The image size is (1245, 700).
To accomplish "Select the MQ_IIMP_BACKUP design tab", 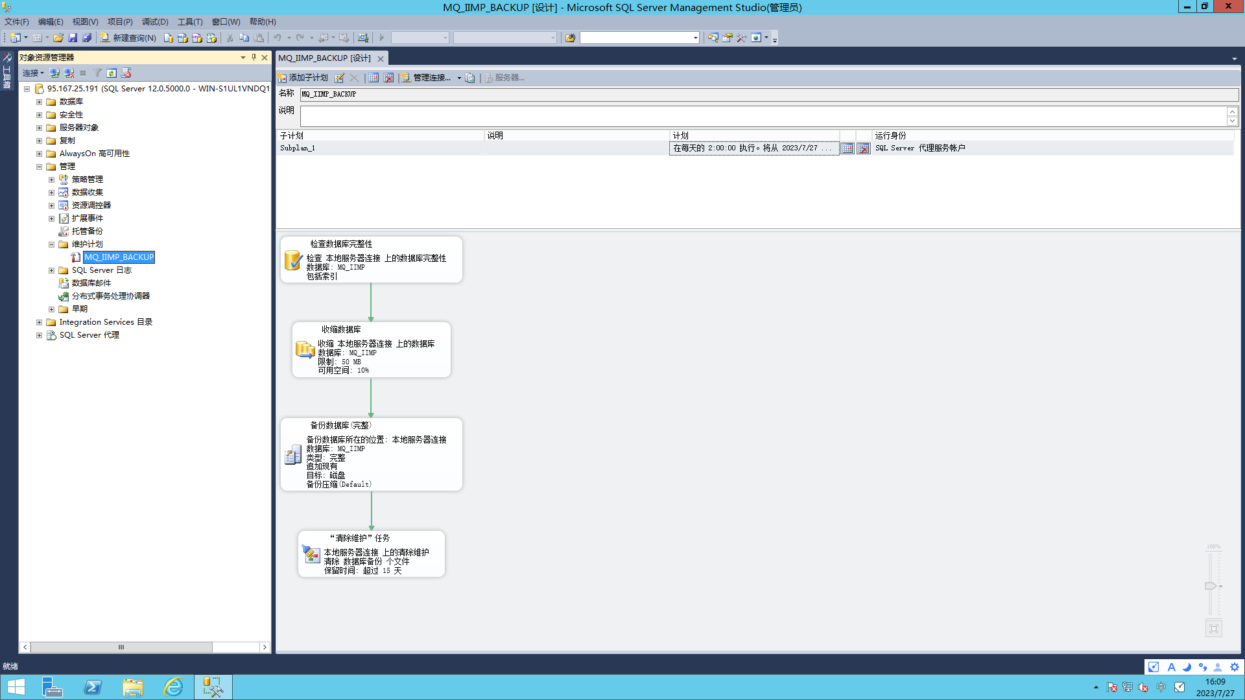I will pyautogui.click(x=325, y=58).
